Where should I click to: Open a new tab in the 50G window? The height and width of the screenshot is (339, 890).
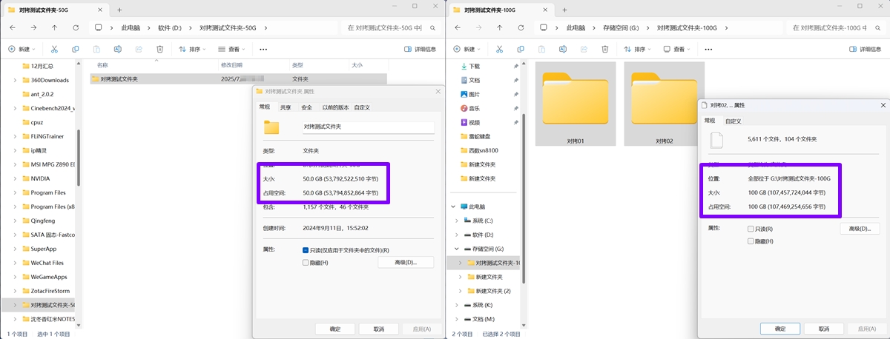[x=119, y=10]
